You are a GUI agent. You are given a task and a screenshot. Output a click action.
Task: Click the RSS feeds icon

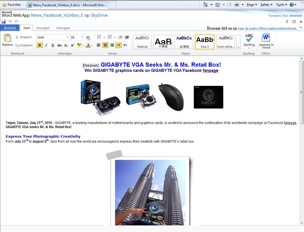pos(218,5)
